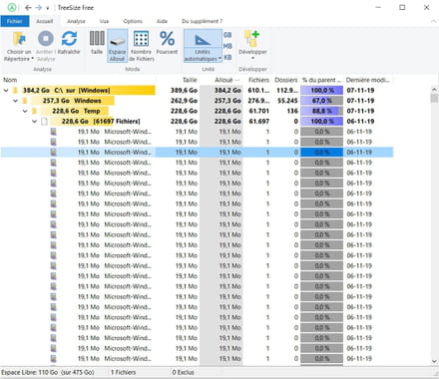Open the Options ribbon tab
The height and width of the screenshot is (379, 439).
click(x=133, y=21)
